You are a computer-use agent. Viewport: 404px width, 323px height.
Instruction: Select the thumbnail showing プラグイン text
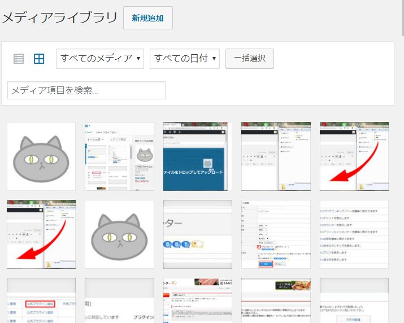click(x=120, y=300)
